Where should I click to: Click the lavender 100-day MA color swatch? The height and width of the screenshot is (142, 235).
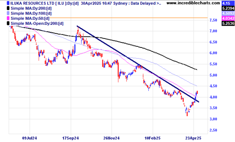pos(8,14)
